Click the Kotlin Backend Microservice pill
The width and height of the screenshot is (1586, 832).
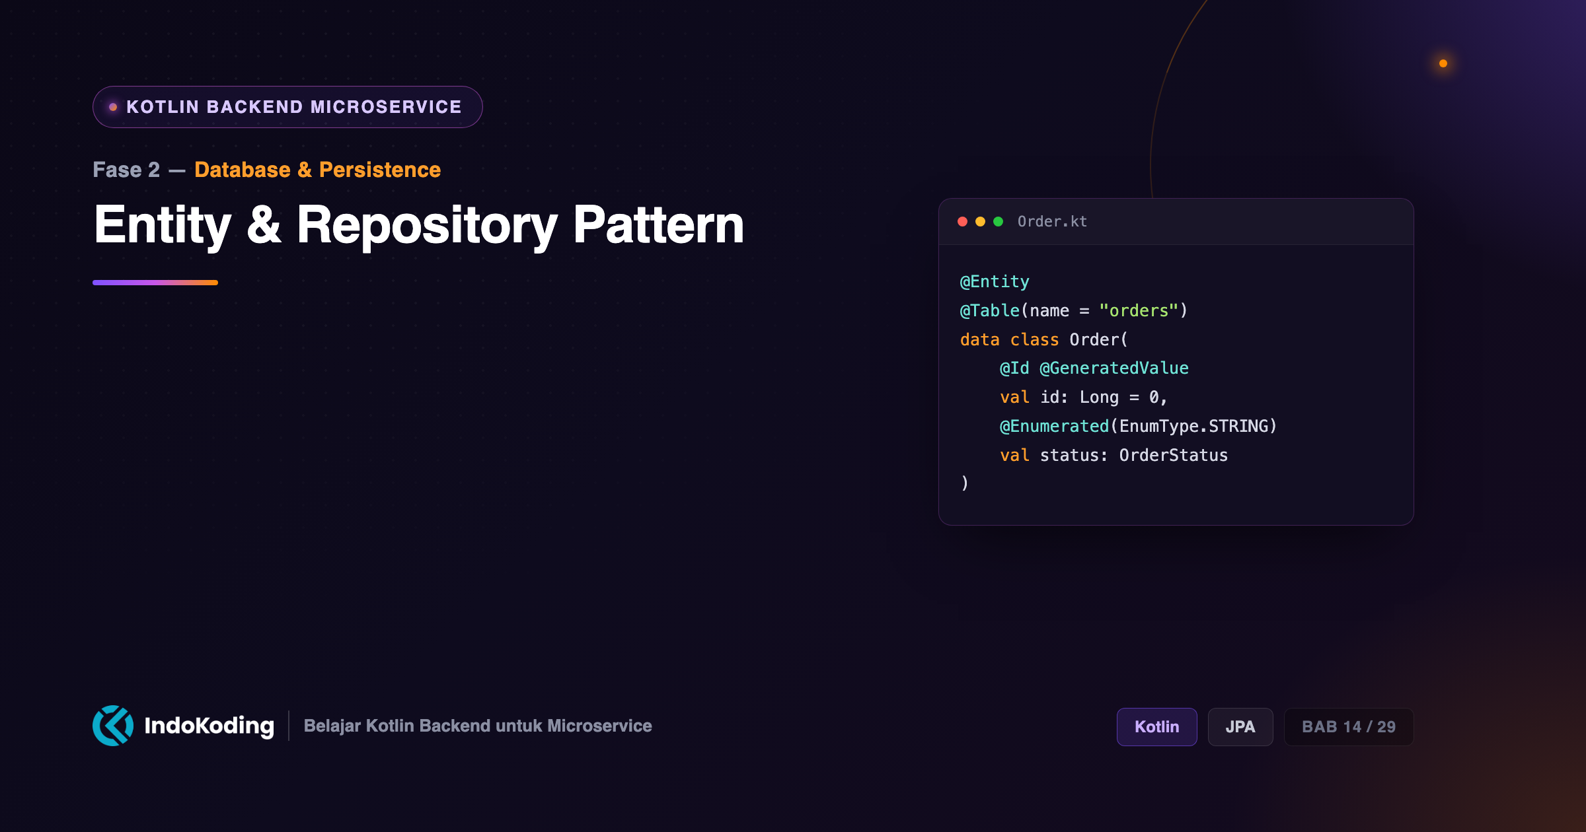click(287, 107)
